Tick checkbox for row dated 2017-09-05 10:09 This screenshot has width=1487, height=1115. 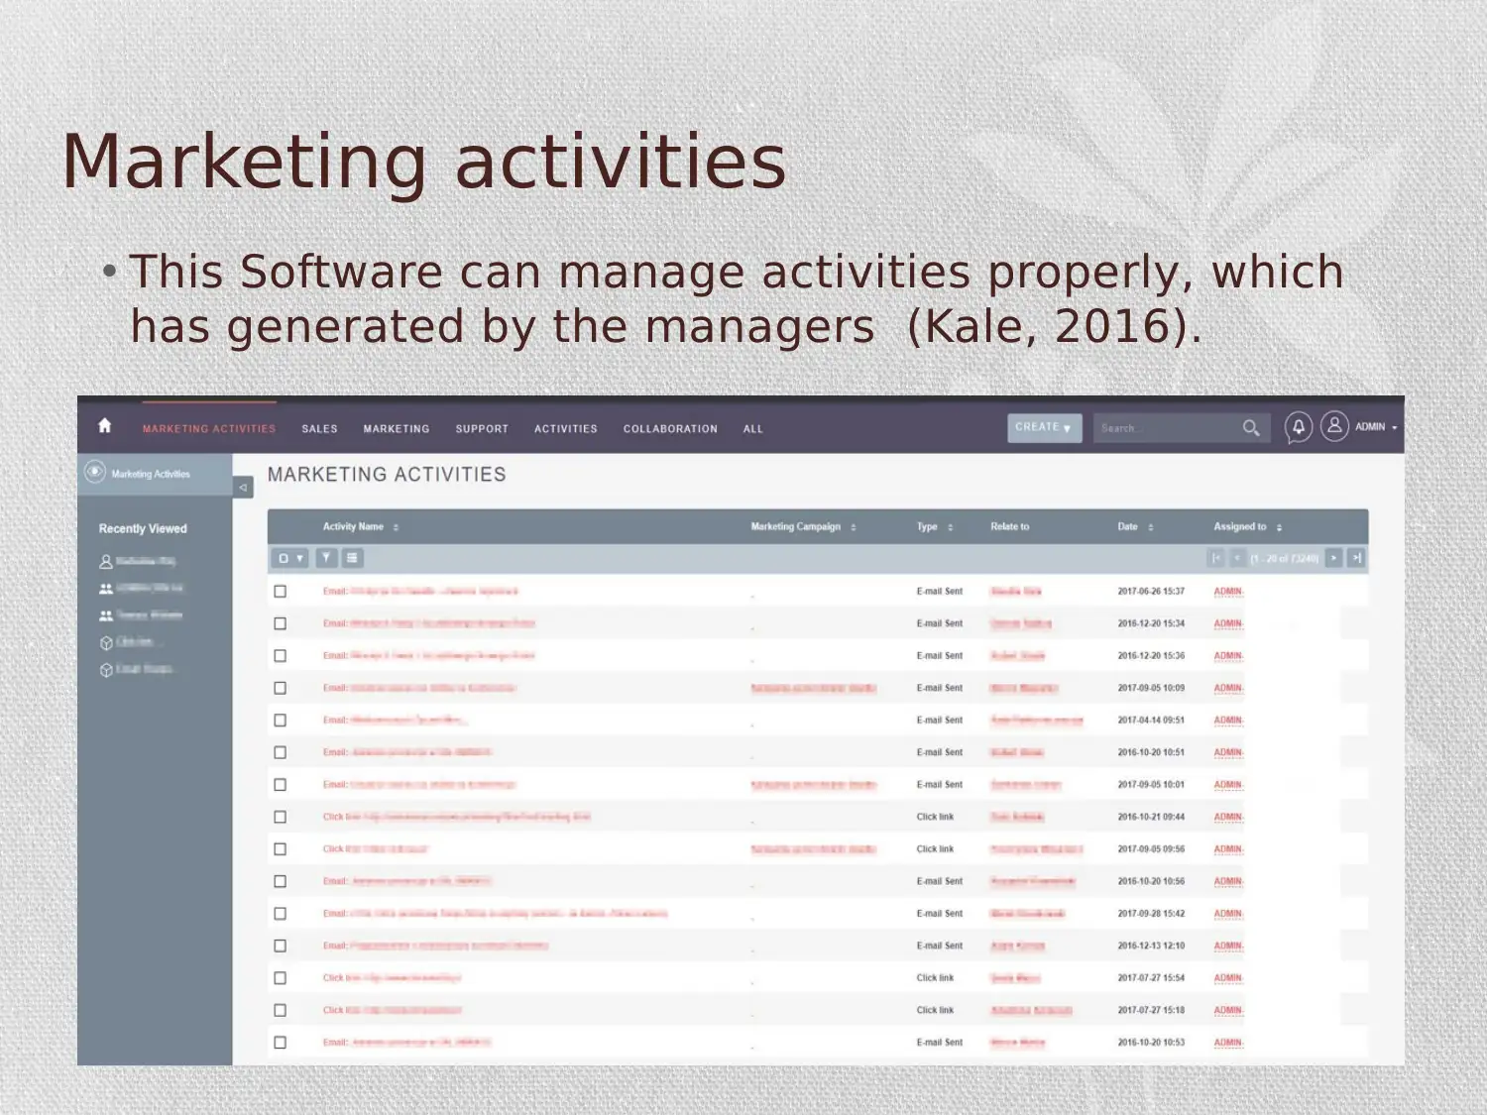point(281,688)
